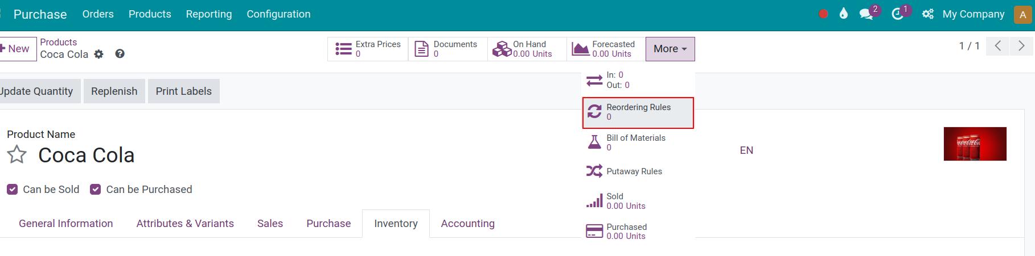Select the Inventory tab
Screen dimensions: 1035x256
396,224
